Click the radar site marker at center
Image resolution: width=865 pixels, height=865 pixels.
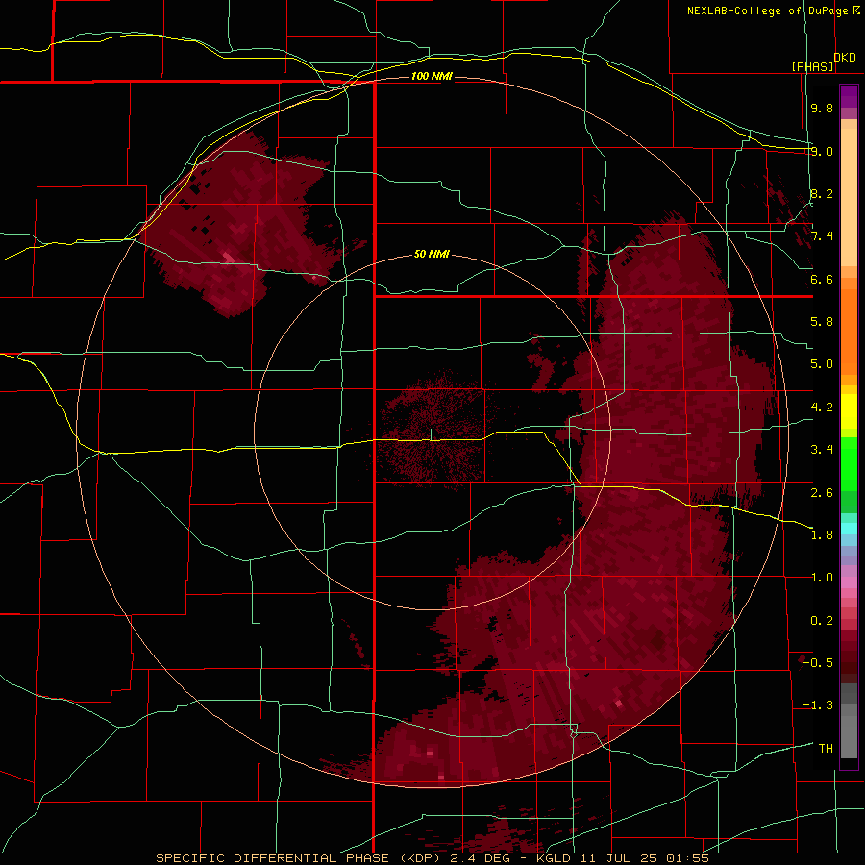point(431,434)
